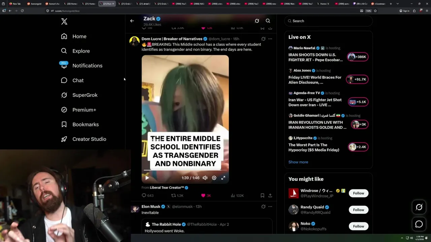This screenshot has height=242, width=431.
Task: Click the Dom Lucre | Breaker of Narratives name
Action: [x=172, y=39]
